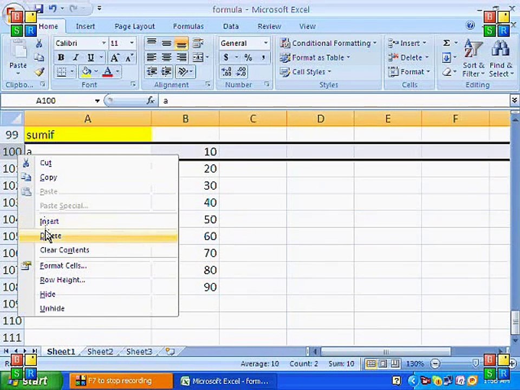
Task: Apply Comma Style format
Action: click(x=263, y=57)
